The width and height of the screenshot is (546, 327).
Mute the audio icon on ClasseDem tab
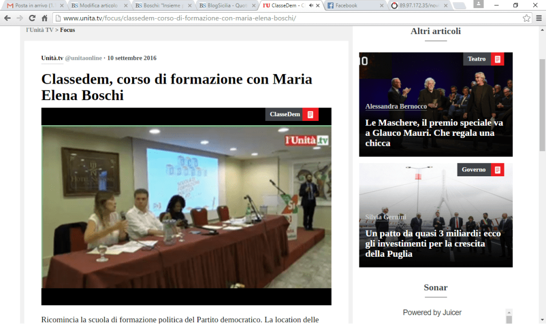pos(311,5)
